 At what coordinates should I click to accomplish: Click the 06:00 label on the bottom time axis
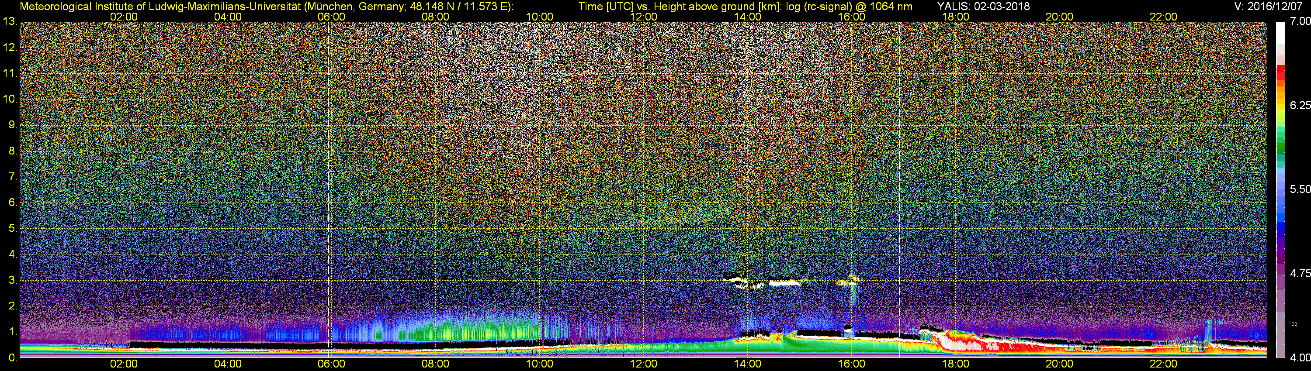pyautogui.click(x=331, y=364)
